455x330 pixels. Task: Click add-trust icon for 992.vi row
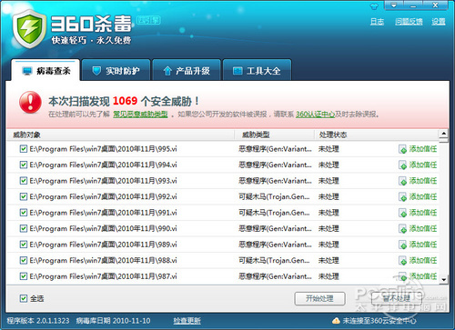coord(402,197)
